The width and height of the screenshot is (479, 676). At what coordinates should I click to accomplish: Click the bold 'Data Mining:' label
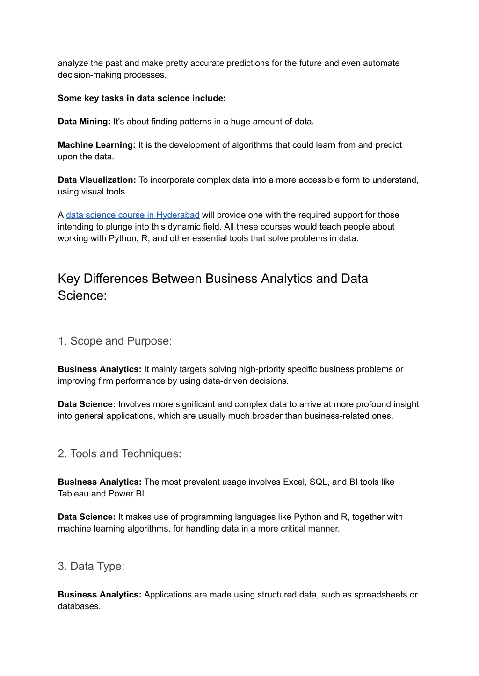tap(84, 122)
